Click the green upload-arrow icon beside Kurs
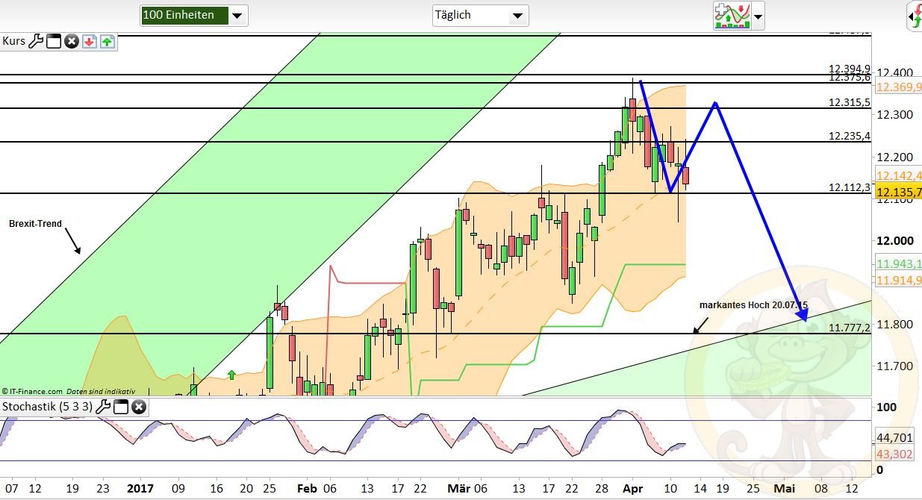This screenshot has width=922, height=500. 108,42
